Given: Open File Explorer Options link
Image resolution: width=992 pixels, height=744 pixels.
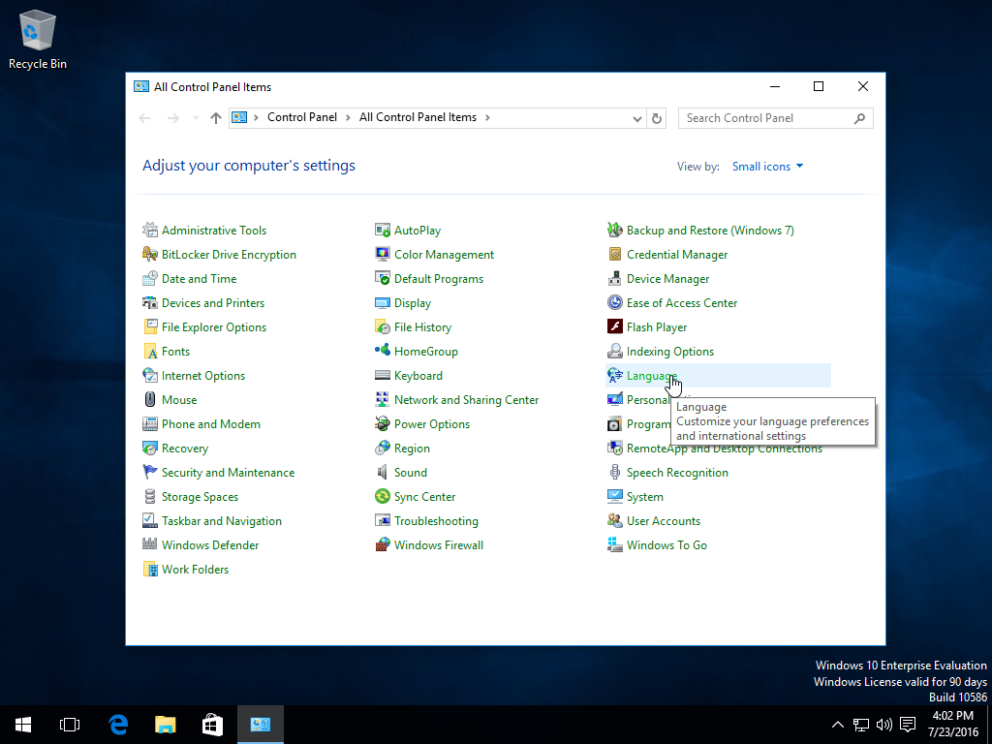Looking at the screenshot, I should pyautogui.click(x=214, y=327).
